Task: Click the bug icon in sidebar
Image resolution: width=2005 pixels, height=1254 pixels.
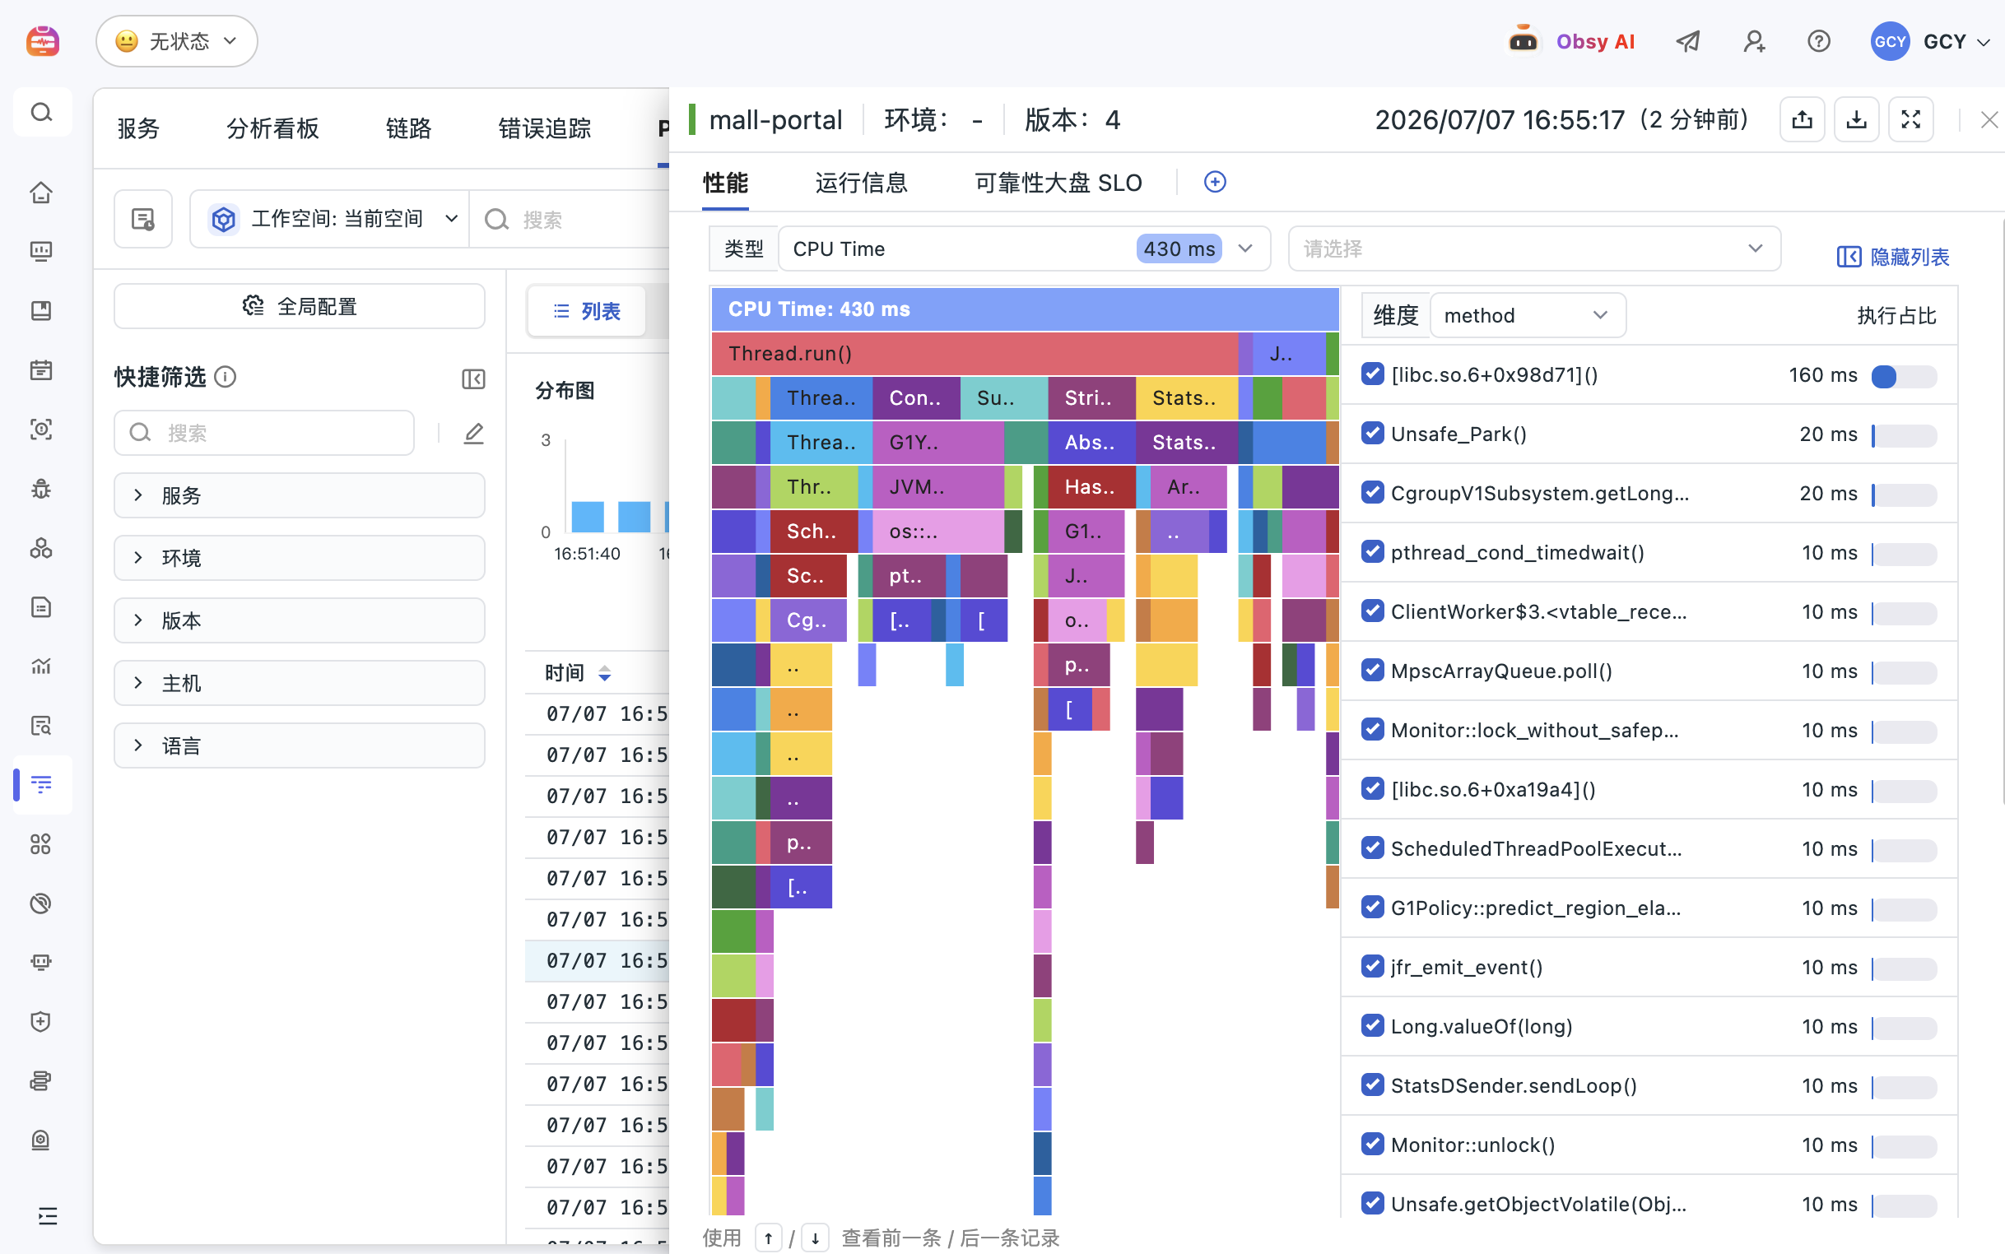Action: pos(41,489)
